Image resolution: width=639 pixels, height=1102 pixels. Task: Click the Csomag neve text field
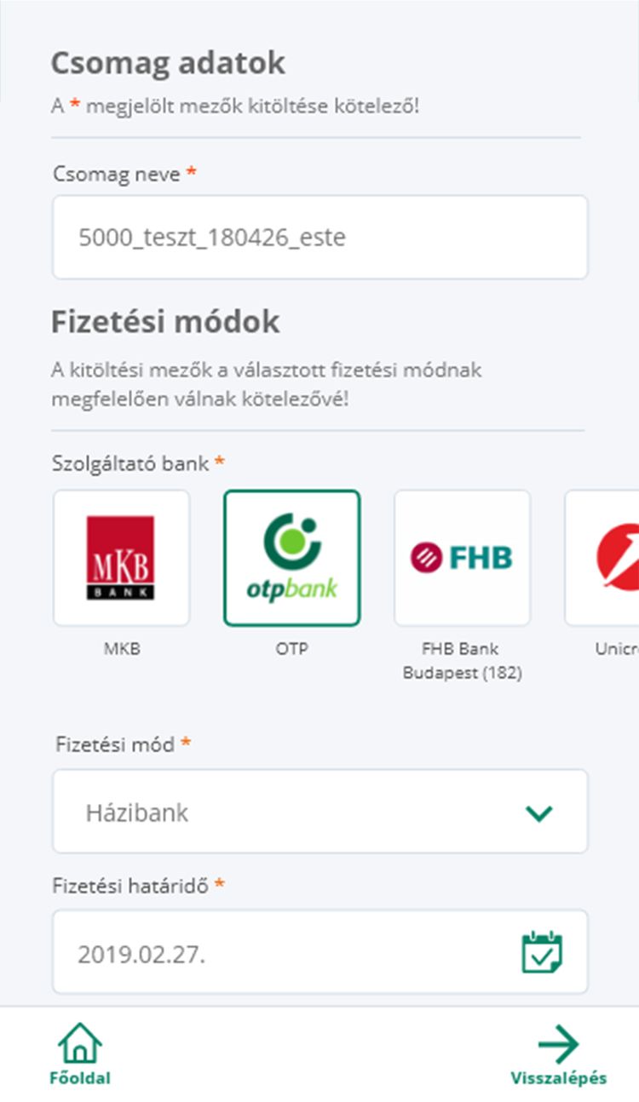click(320, 237)
